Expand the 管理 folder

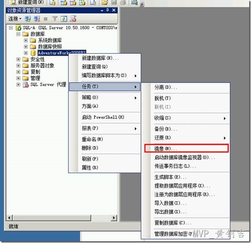19,78
